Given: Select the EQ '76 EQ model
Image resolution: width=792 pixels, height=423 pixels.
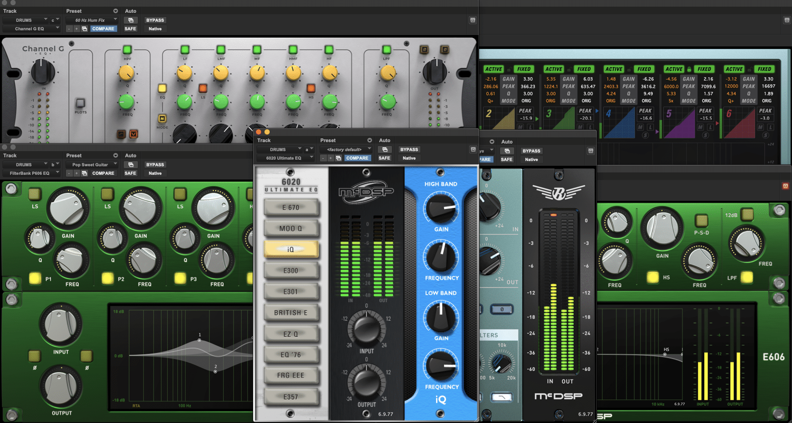Looking at the screenshot, I should point(291,354).
